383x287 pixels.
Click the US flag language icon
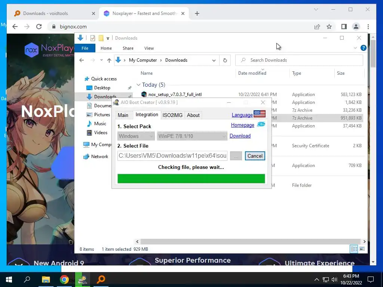click(260, 114)
